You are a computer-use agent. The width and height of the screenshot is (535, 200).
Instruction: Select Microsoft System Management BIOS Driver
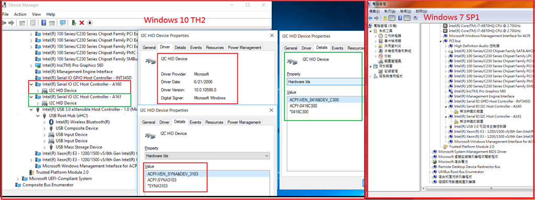(x=472, y=151)
